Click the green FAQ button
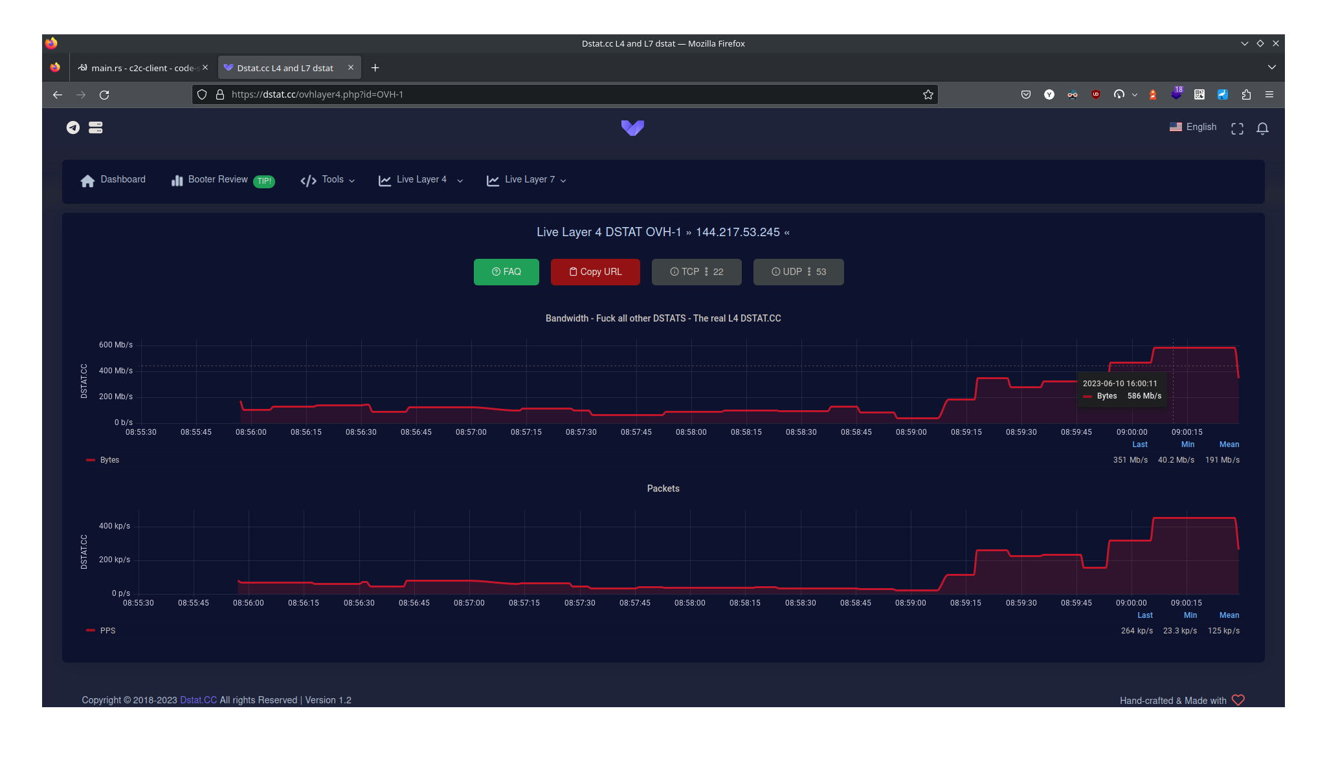The height and width of the screenshot is (757, 1327). [506, 272]
